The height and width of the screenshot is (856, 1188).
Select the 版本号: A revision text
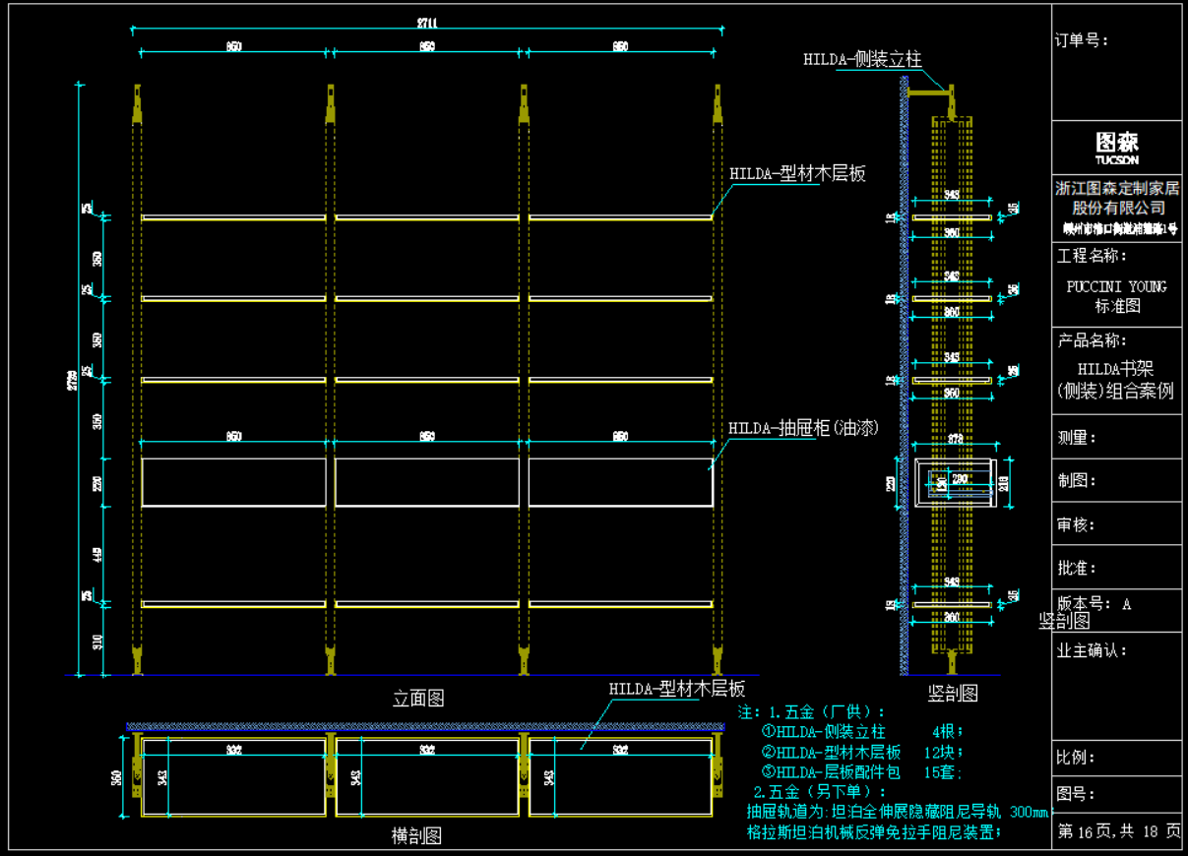click(1094, 604)
